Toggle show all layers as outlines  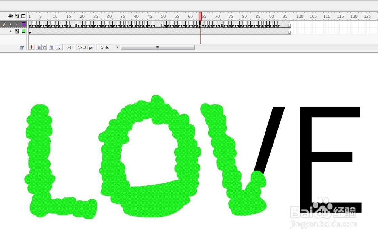pyautogui.click(x=23, y=16)
